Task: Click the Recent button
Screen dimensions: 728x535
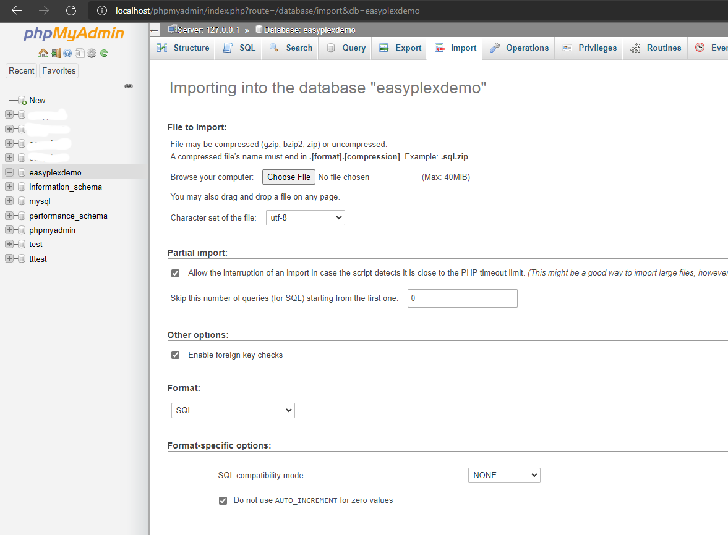Action: point(22,70)
